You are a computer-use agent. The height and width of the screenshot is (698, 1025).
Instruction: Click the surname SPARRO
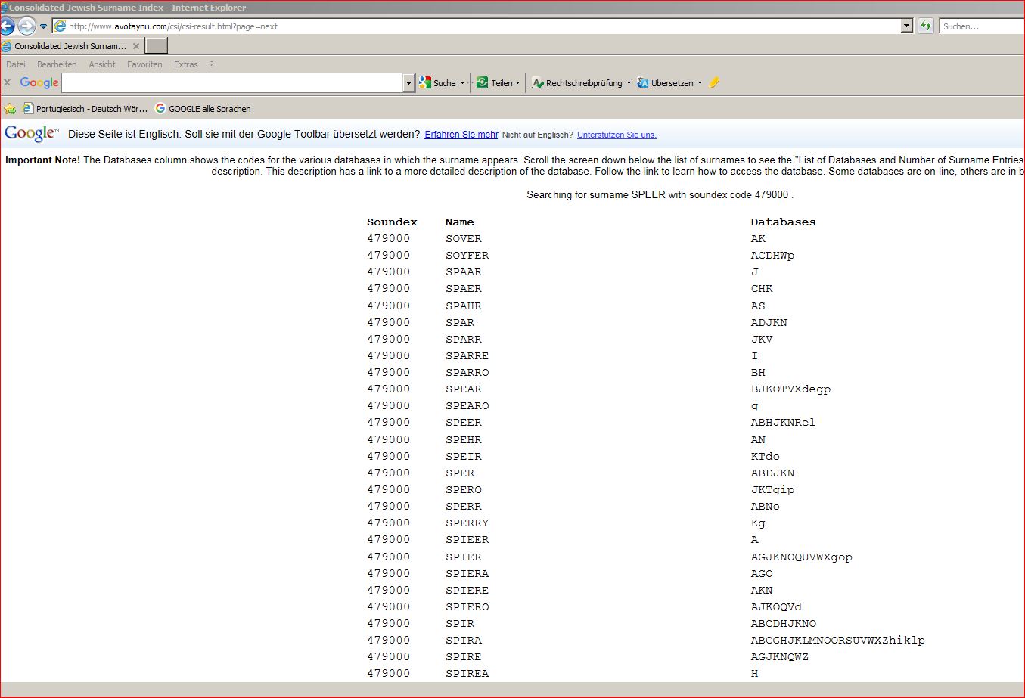(467, 372)
